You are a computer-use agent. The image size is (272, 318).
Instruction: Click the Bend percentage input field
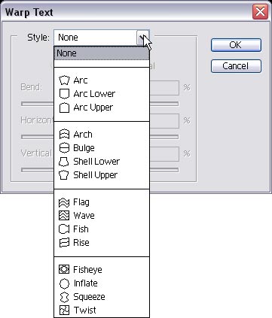164,88
